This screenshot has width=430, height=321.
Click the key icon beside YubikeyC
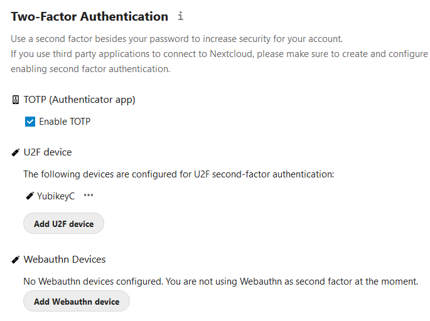pyautogui.click(x=29, y=196)
